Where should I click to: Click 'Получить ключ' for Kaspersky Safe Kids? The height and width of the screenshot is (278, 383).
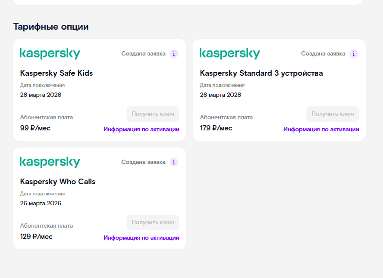153,114
